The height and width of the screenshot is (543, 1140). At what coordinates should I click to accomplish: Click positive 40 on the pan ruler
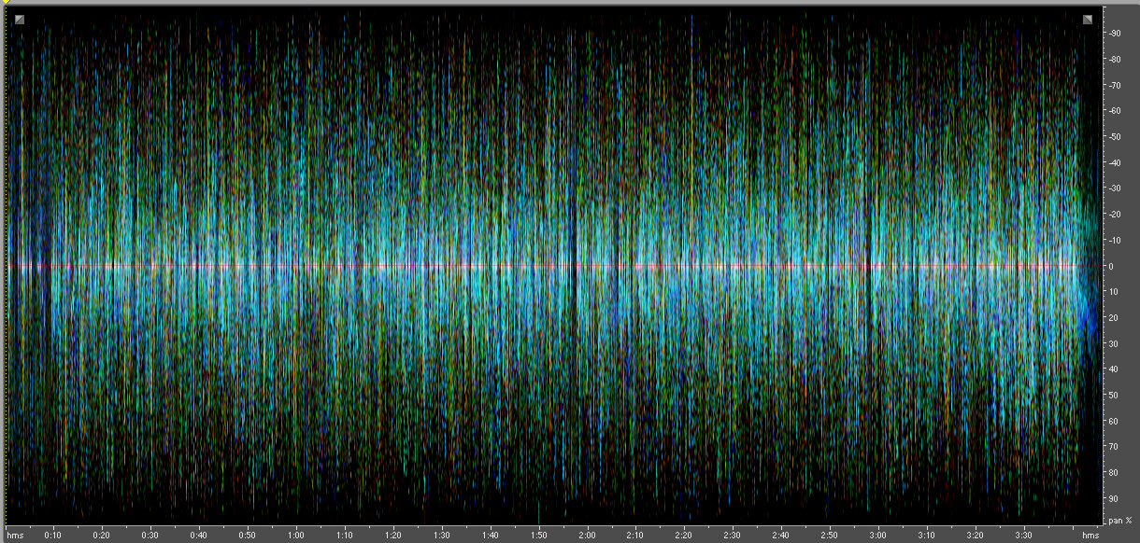tap(1115, 369)
